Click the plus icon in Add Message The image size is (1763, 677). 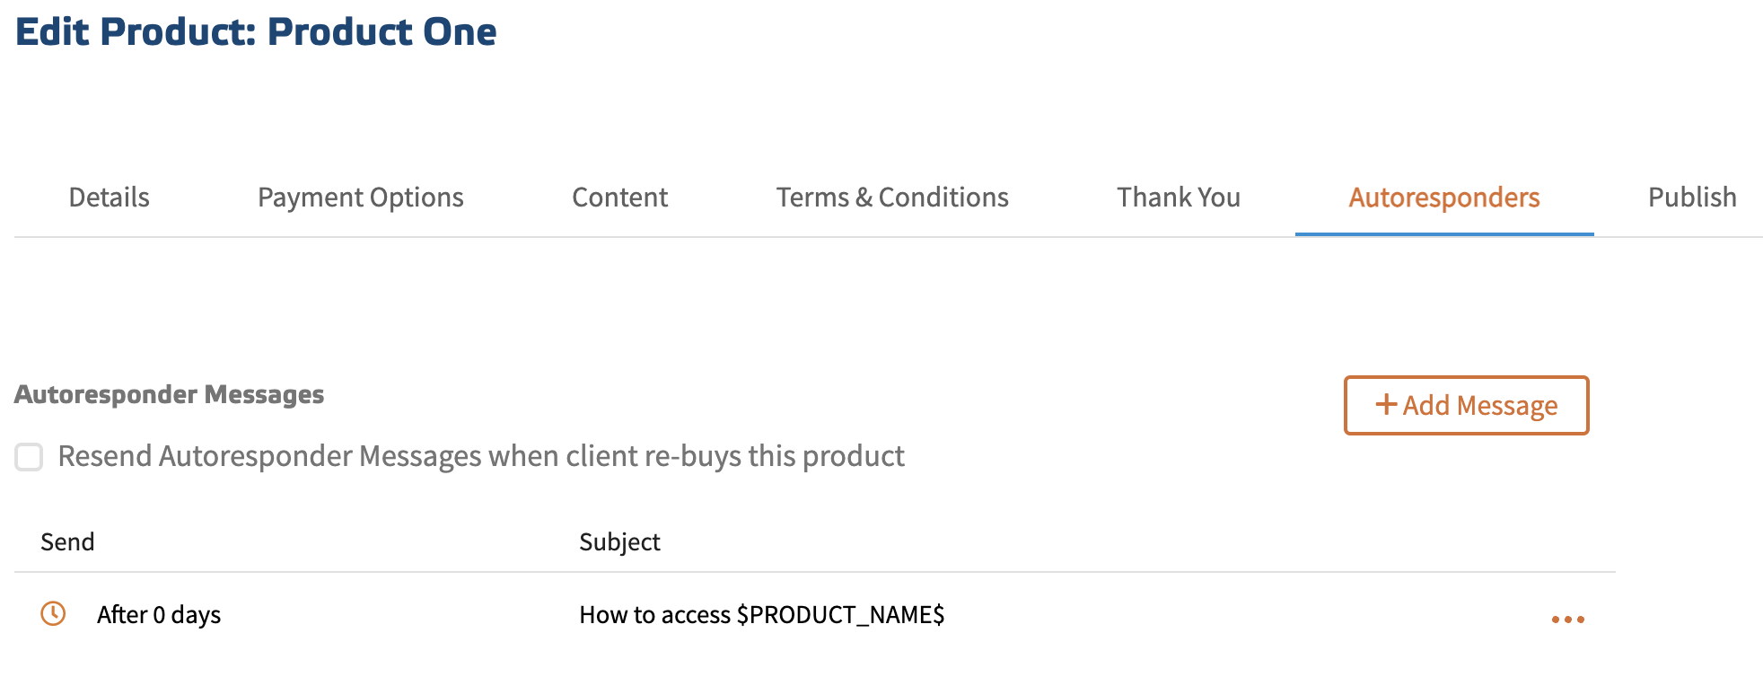(x=1386, y=405)
